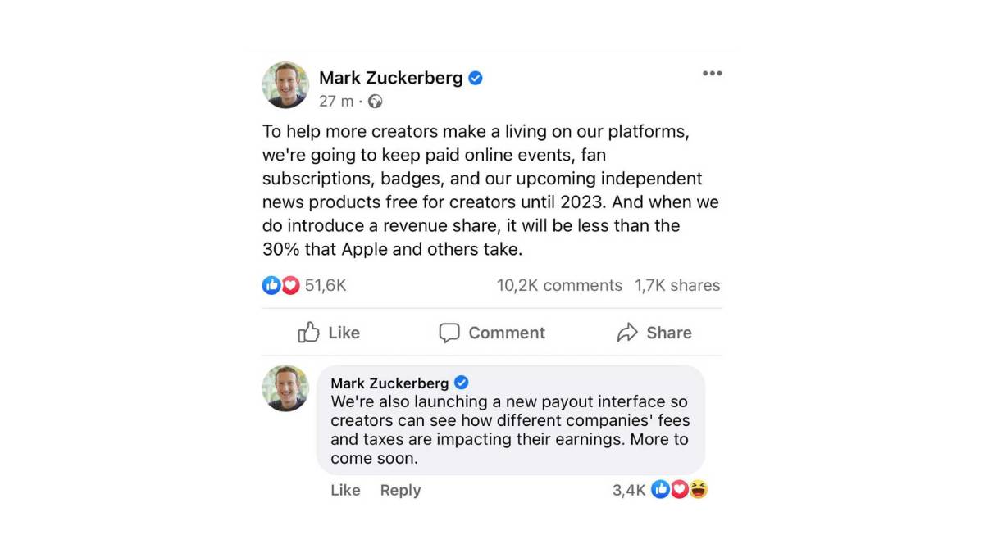Open the three-dot post options menu

point(712,73)
